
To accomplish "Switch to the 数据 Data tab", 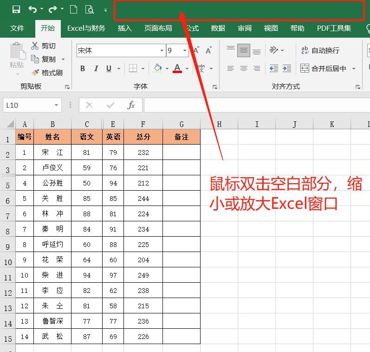I will [x=218, y=28].
